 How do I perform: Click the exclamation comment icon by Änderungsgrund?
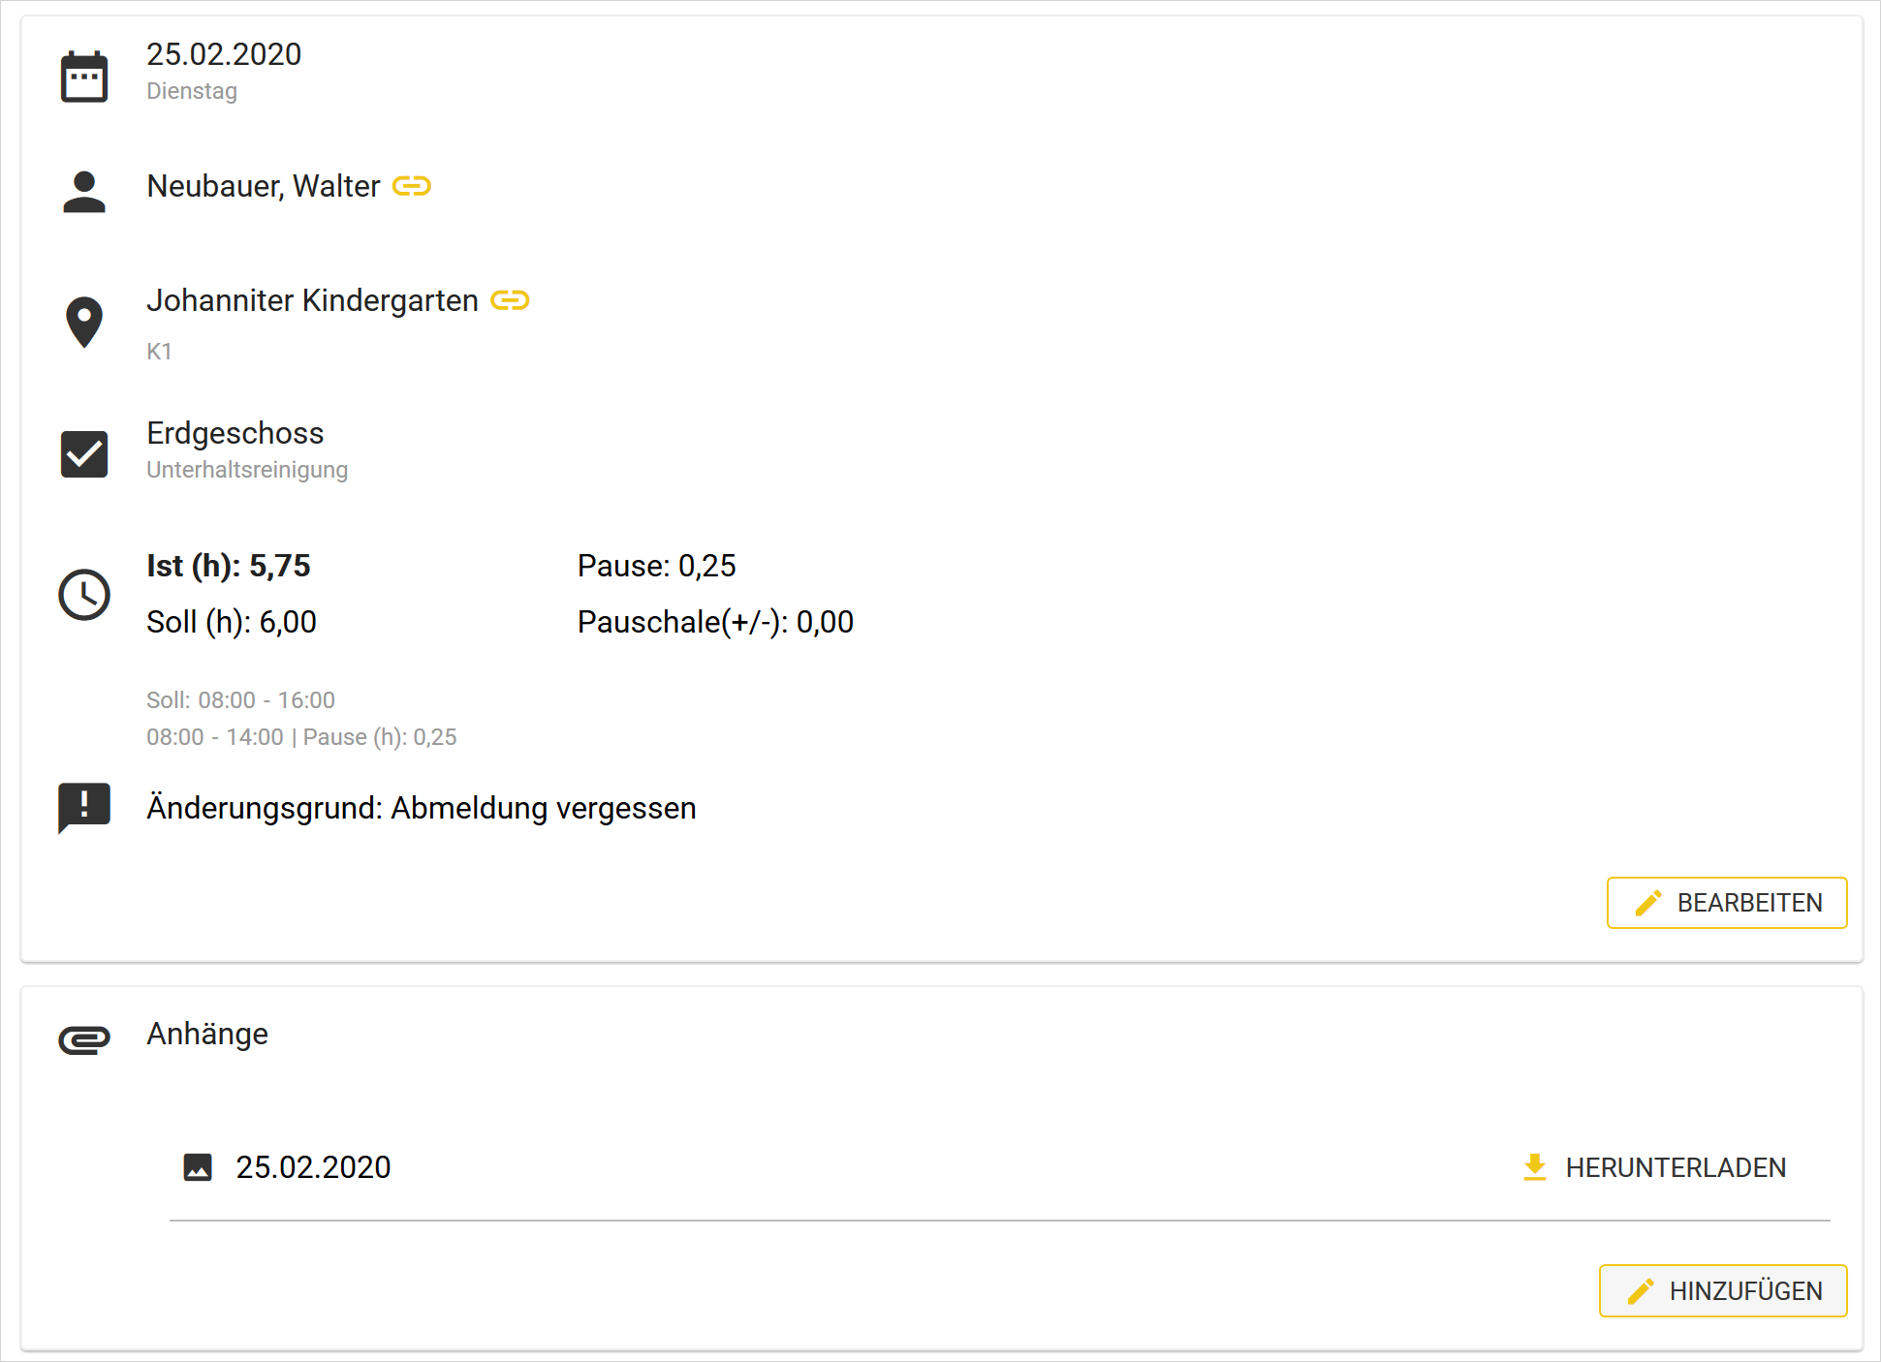coord(84,807)
